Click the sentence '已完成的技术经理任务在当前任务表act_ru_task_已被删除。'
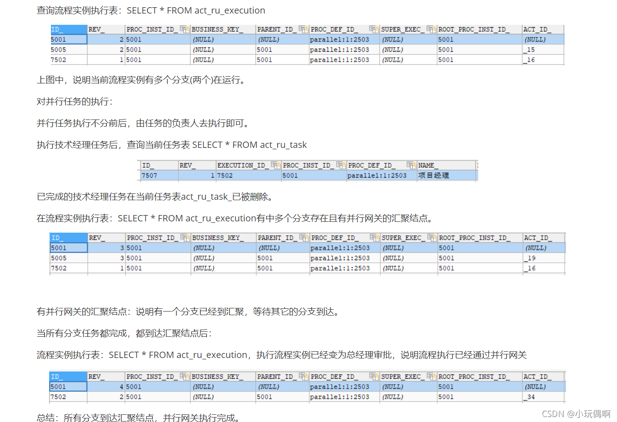The image size is (617, 422). click(155, 197)
